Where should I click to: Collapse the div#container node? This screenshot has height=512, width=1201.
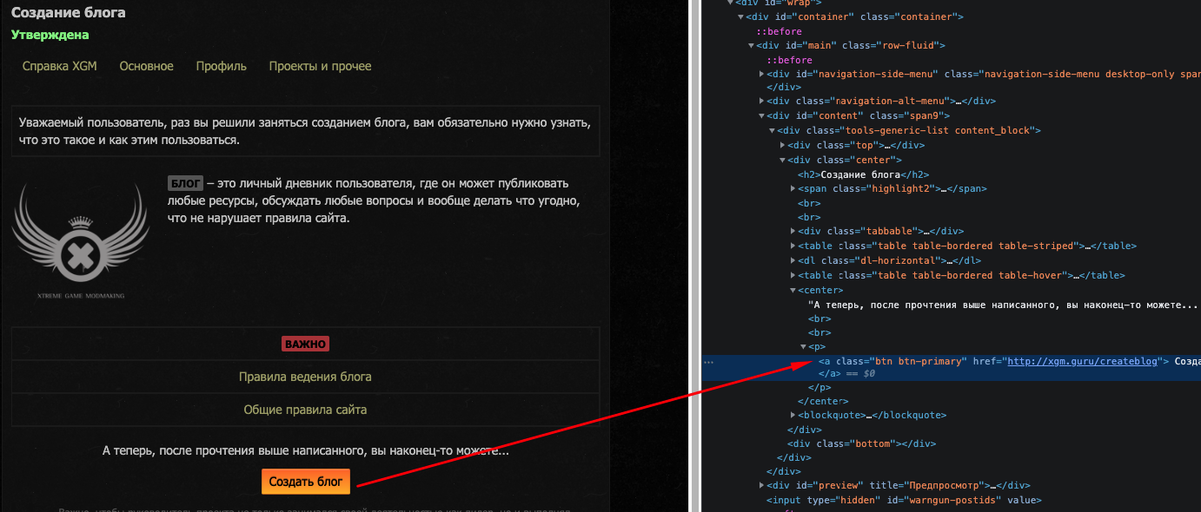740,16
